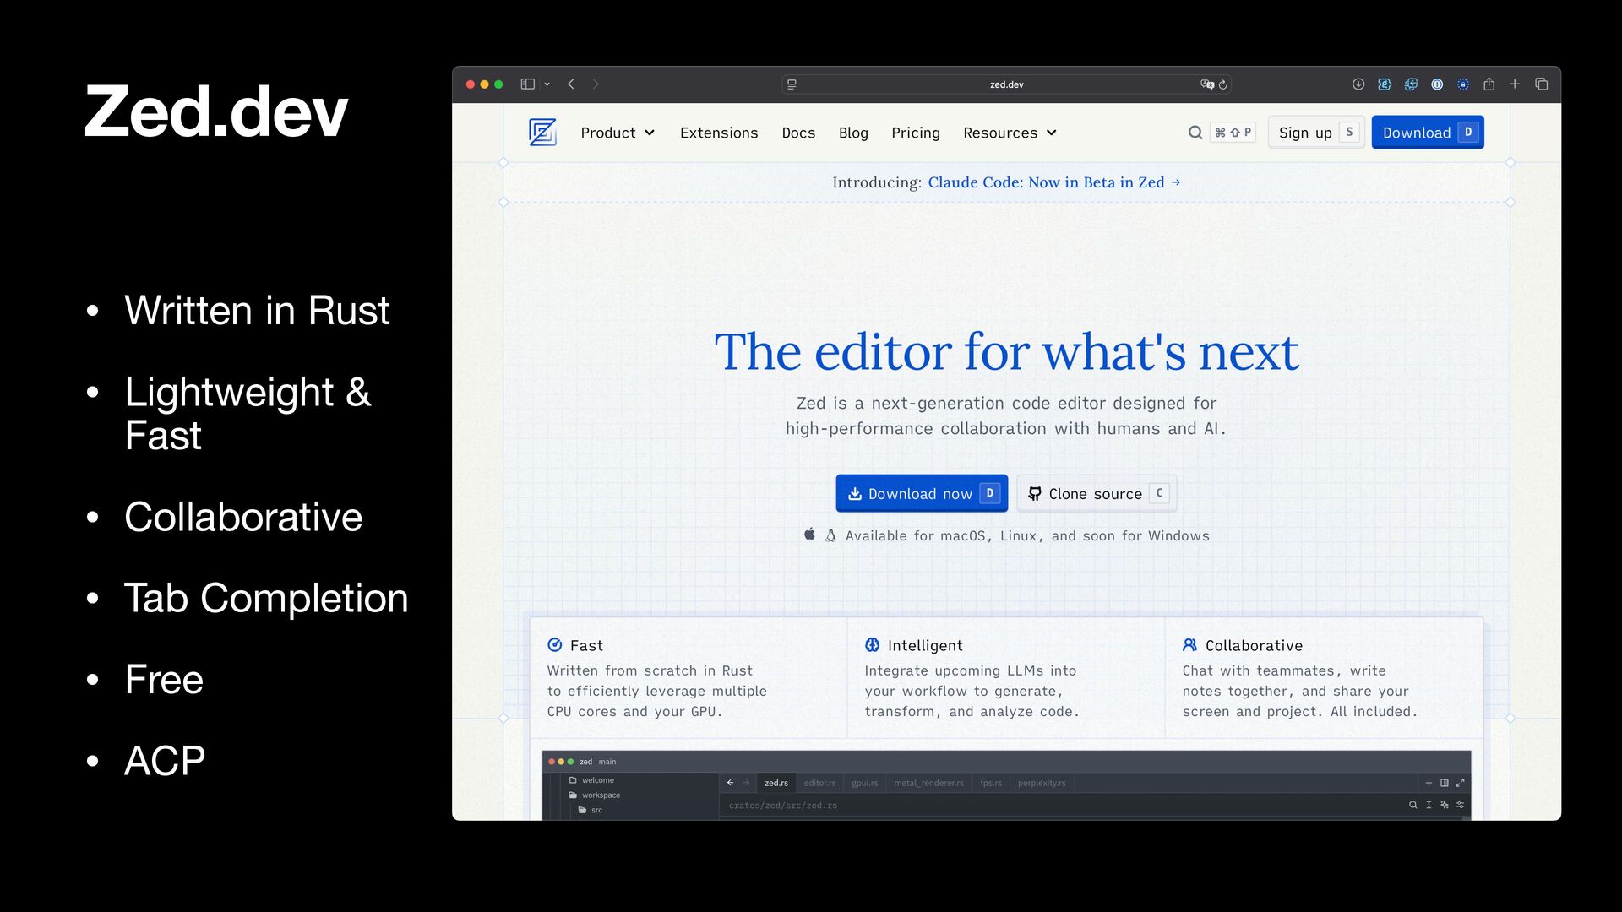Screen dimensions: 1622x912
Task: Click the Intelligent feature brain icon
Action: pyautogui.click(x=873, y=645)
